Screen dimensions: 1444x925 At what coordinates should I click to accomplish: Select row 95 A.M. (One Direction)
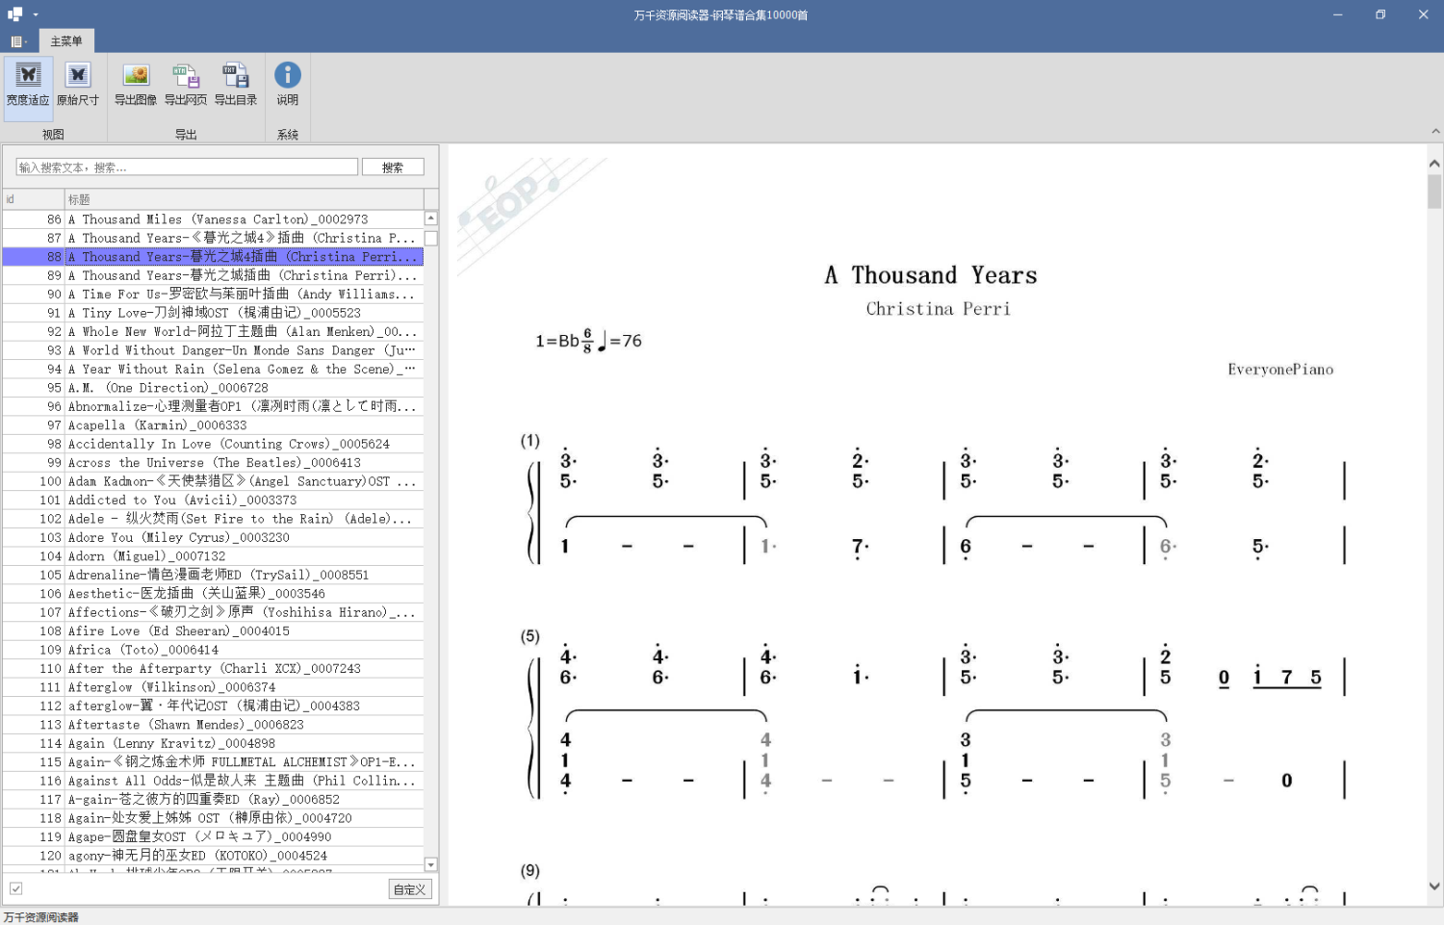(x=213, y=388)
